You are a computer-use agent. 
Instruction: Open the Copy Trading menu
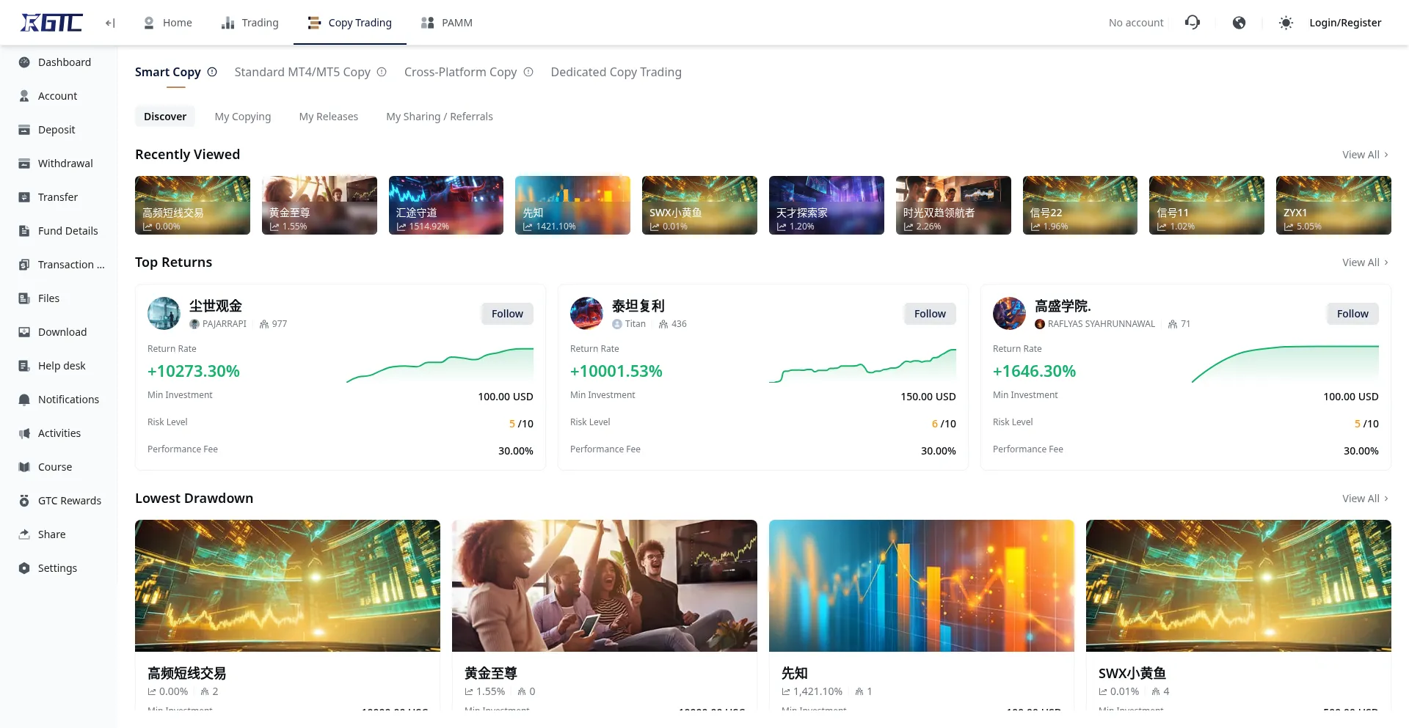350,23
